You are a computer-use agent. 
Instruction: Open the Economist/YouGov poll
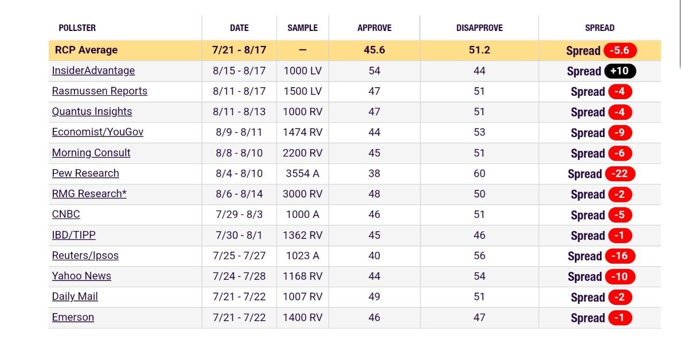[98, 132]
